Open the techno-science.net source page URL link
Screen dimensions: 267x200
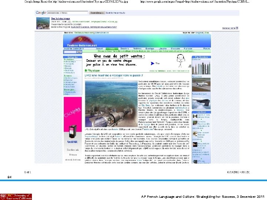94,27
